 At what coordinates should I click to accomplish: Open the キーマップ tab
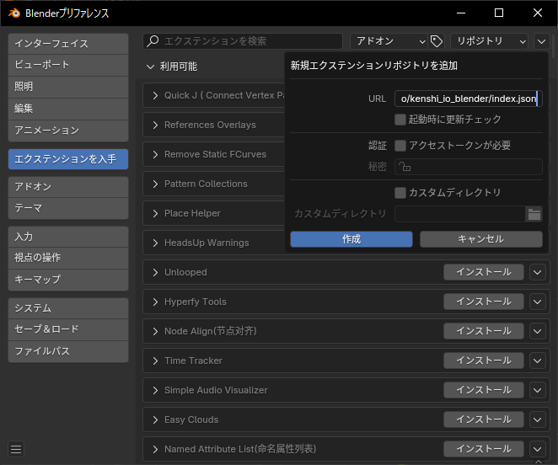click(x=68, y=280)
